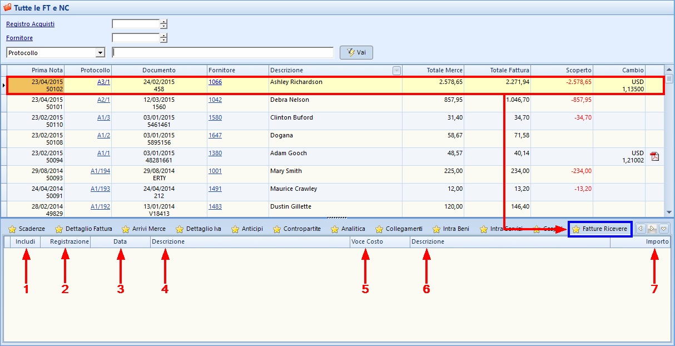Click the star icon on Anticipi tab
Viewport: 675px width, 346px height.
(x=235, y=229)
